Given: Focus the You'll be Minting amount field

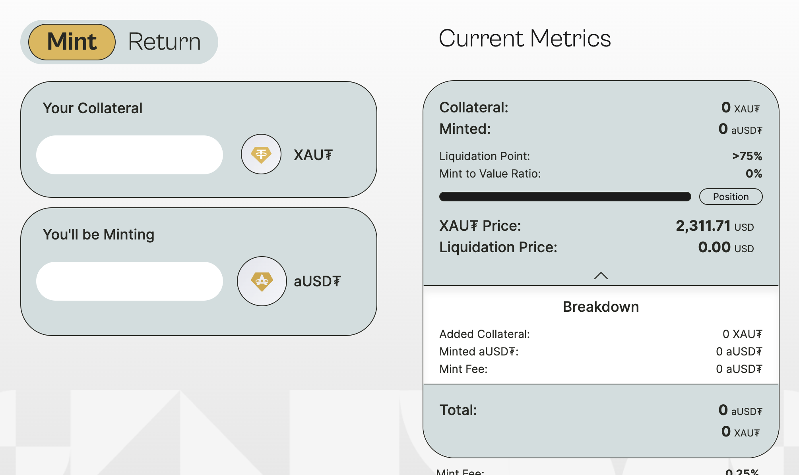Looking at the screenshot, I should (130, 281).
